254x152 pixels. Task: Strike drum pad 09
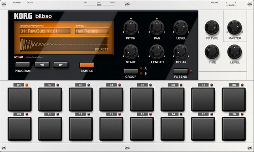(19, 129)
